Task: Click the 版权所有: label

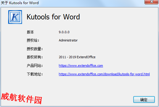Action: pos(35,57)
